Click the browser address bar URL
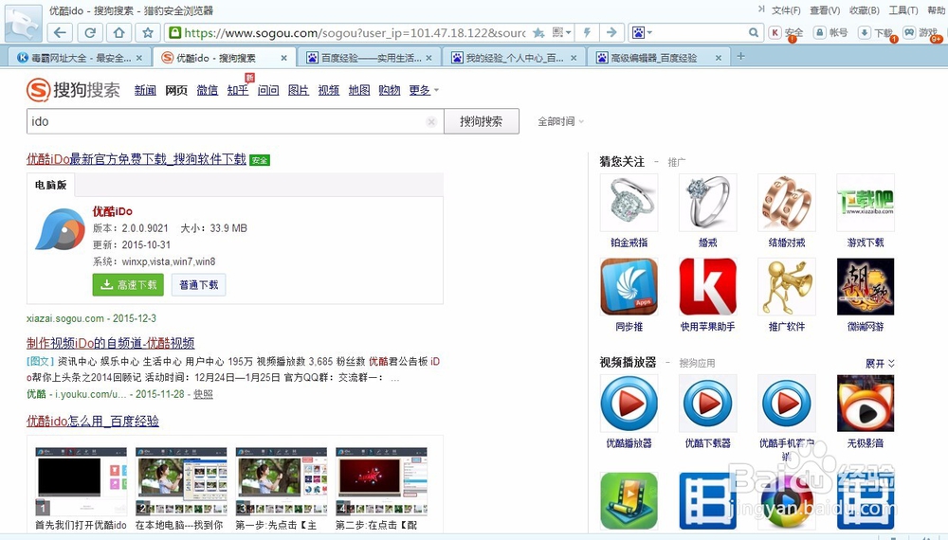This screenshot has height=540, width=948. (x=355, y=32)
